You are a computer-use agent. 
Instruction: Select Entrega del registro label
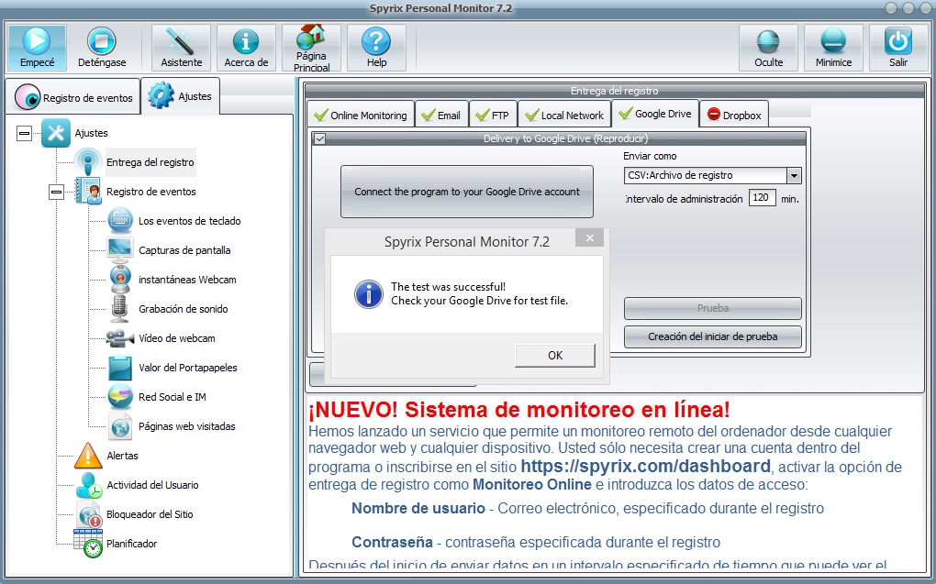150,162
